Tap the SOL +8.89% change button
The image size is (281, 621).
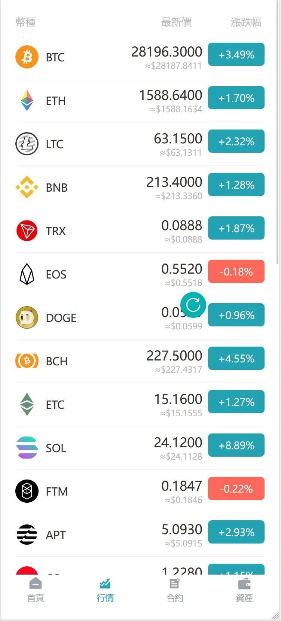coord(236,445)
